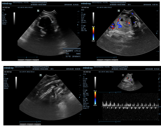Click the mindray logo of the 12:16:23 scan
This screenshot has width=161, height=126.
[7, 4]
